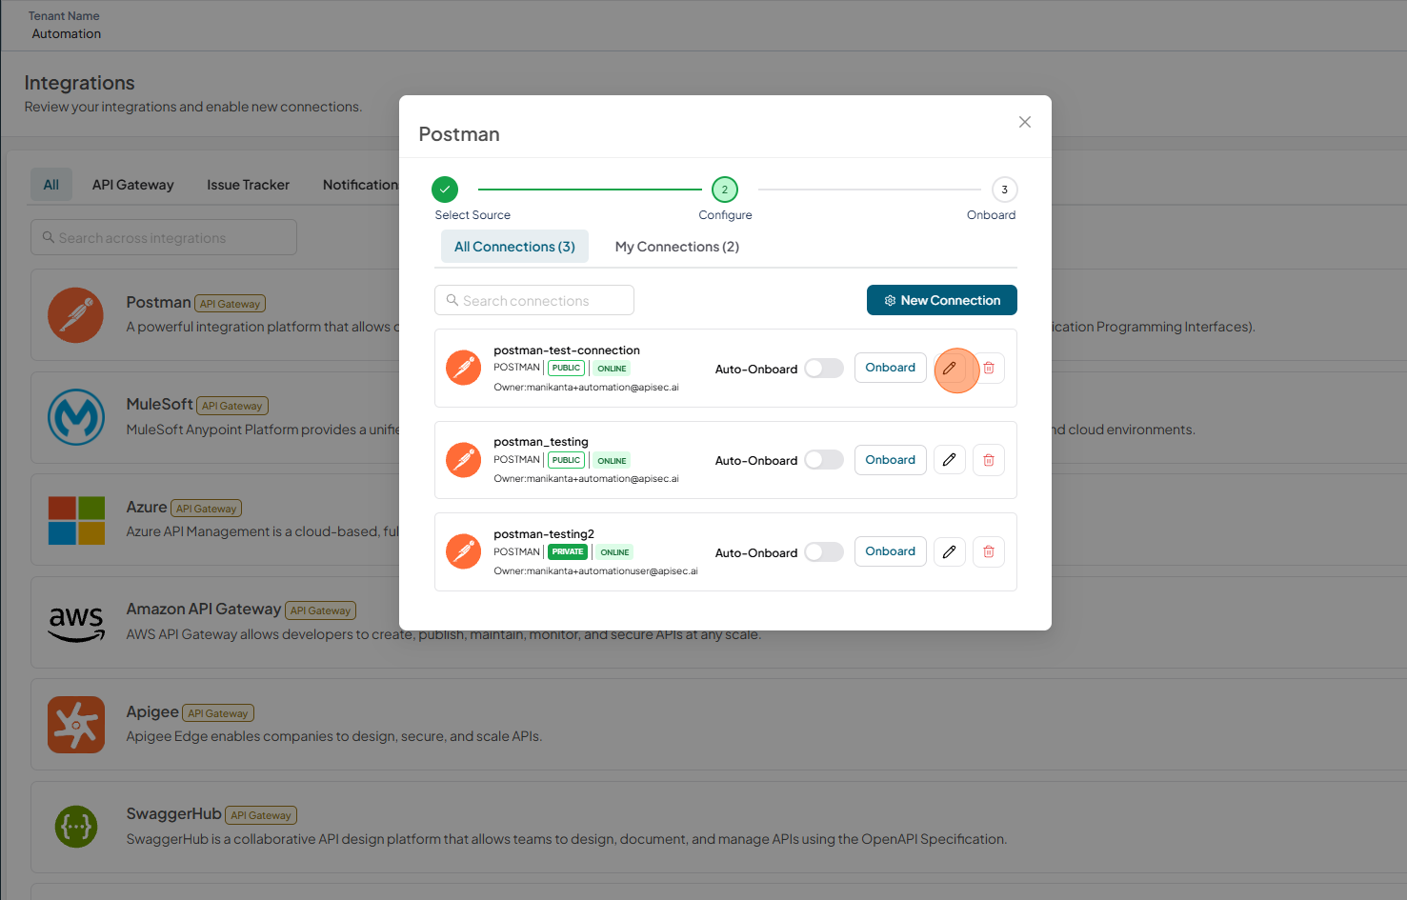The image size is (1407, 900).
Task: Delete the postman-test-connection using trash icon
Action: [x=989, y=369]
